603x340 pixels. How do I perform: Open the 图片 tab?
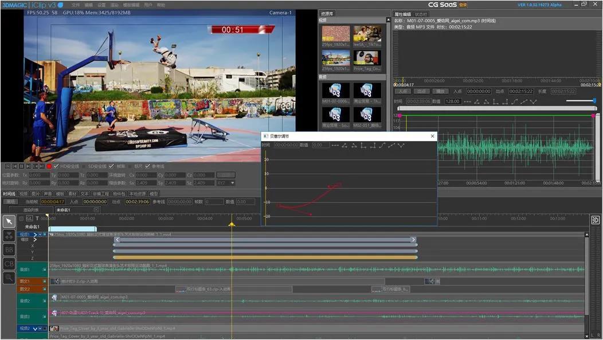tap(36, 194)
